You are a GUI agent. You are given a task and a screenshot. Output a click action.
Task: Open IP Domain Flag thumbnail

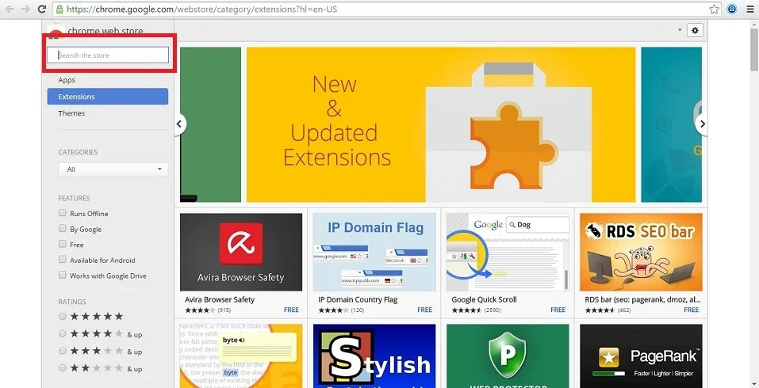(x=374, y=253)
